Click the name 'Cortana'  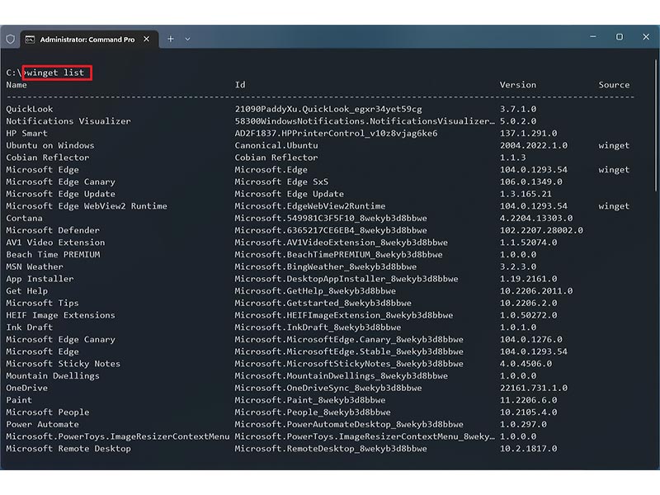click(25, 218)
